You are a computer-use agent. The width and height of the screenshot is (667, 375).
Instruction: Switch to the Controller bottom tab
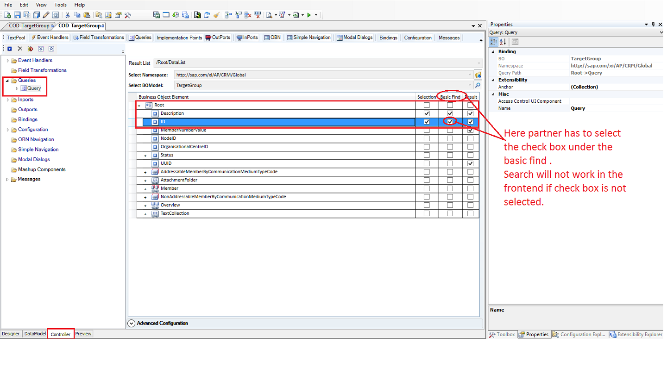(61, 334)
